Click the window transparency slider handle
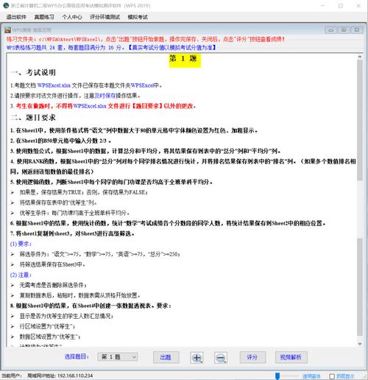The height and width of the screenshot is (380, 368). coord(277,376)
